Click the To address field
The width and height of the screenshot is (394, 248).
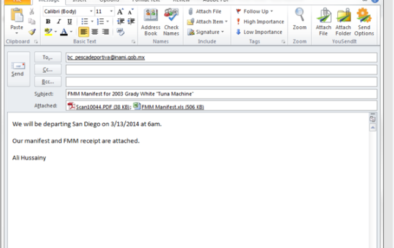click(221, 57)
